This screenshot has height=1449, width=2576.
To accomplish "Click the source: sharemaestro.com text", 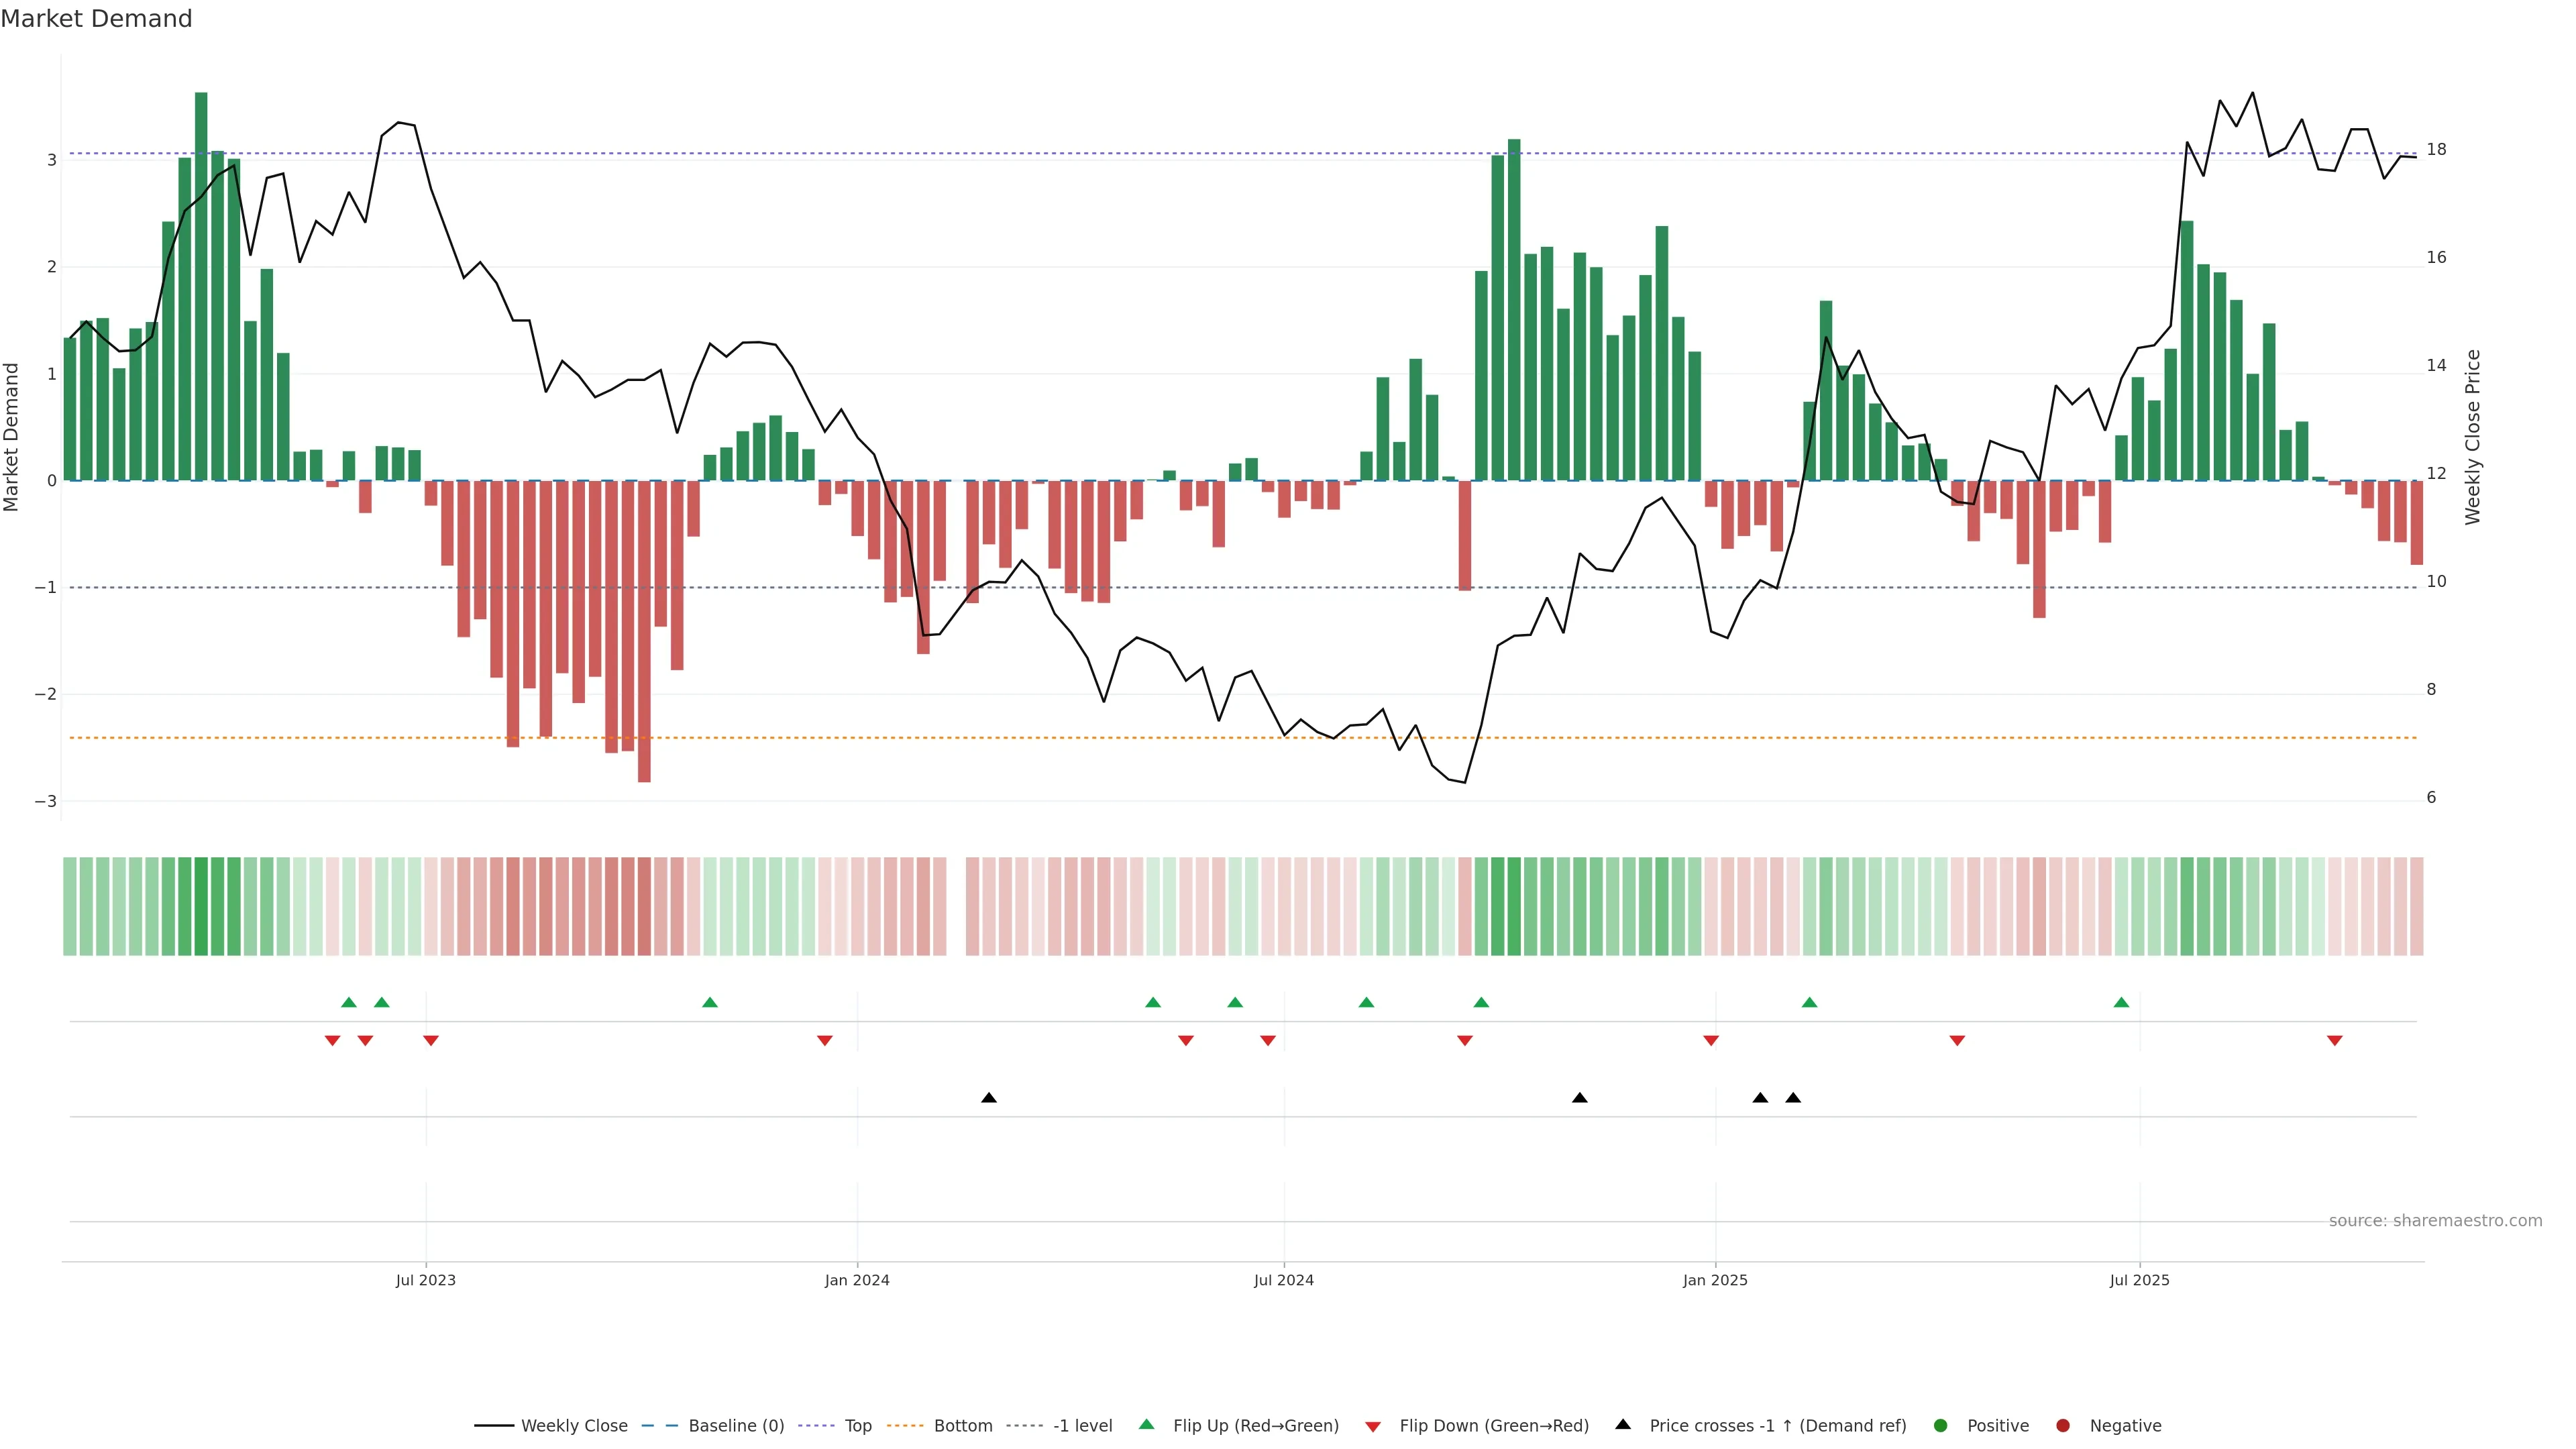I will click(2435, 1220).
